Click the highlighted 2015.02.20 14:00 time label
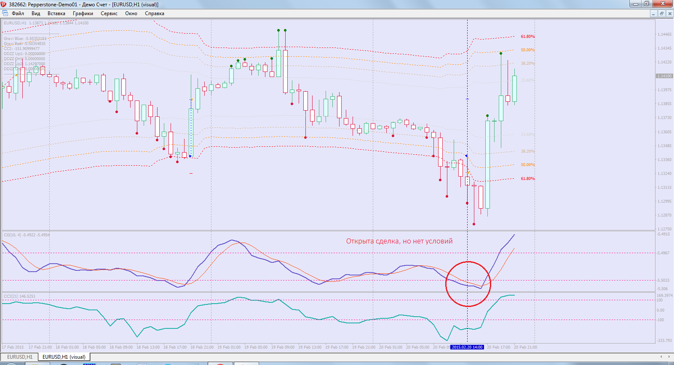 coord(467,347)
